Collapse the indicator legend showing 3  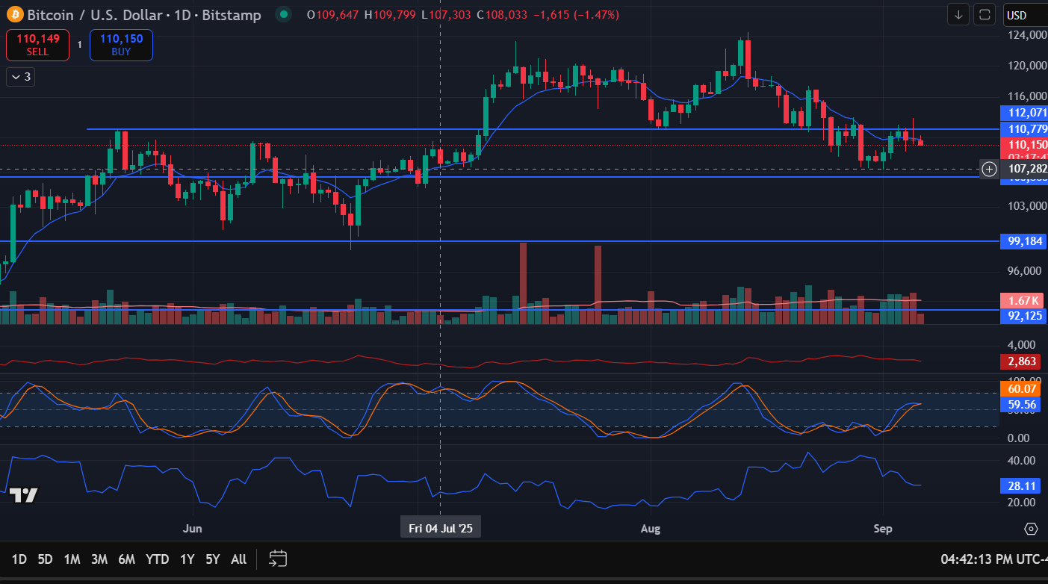21,76
